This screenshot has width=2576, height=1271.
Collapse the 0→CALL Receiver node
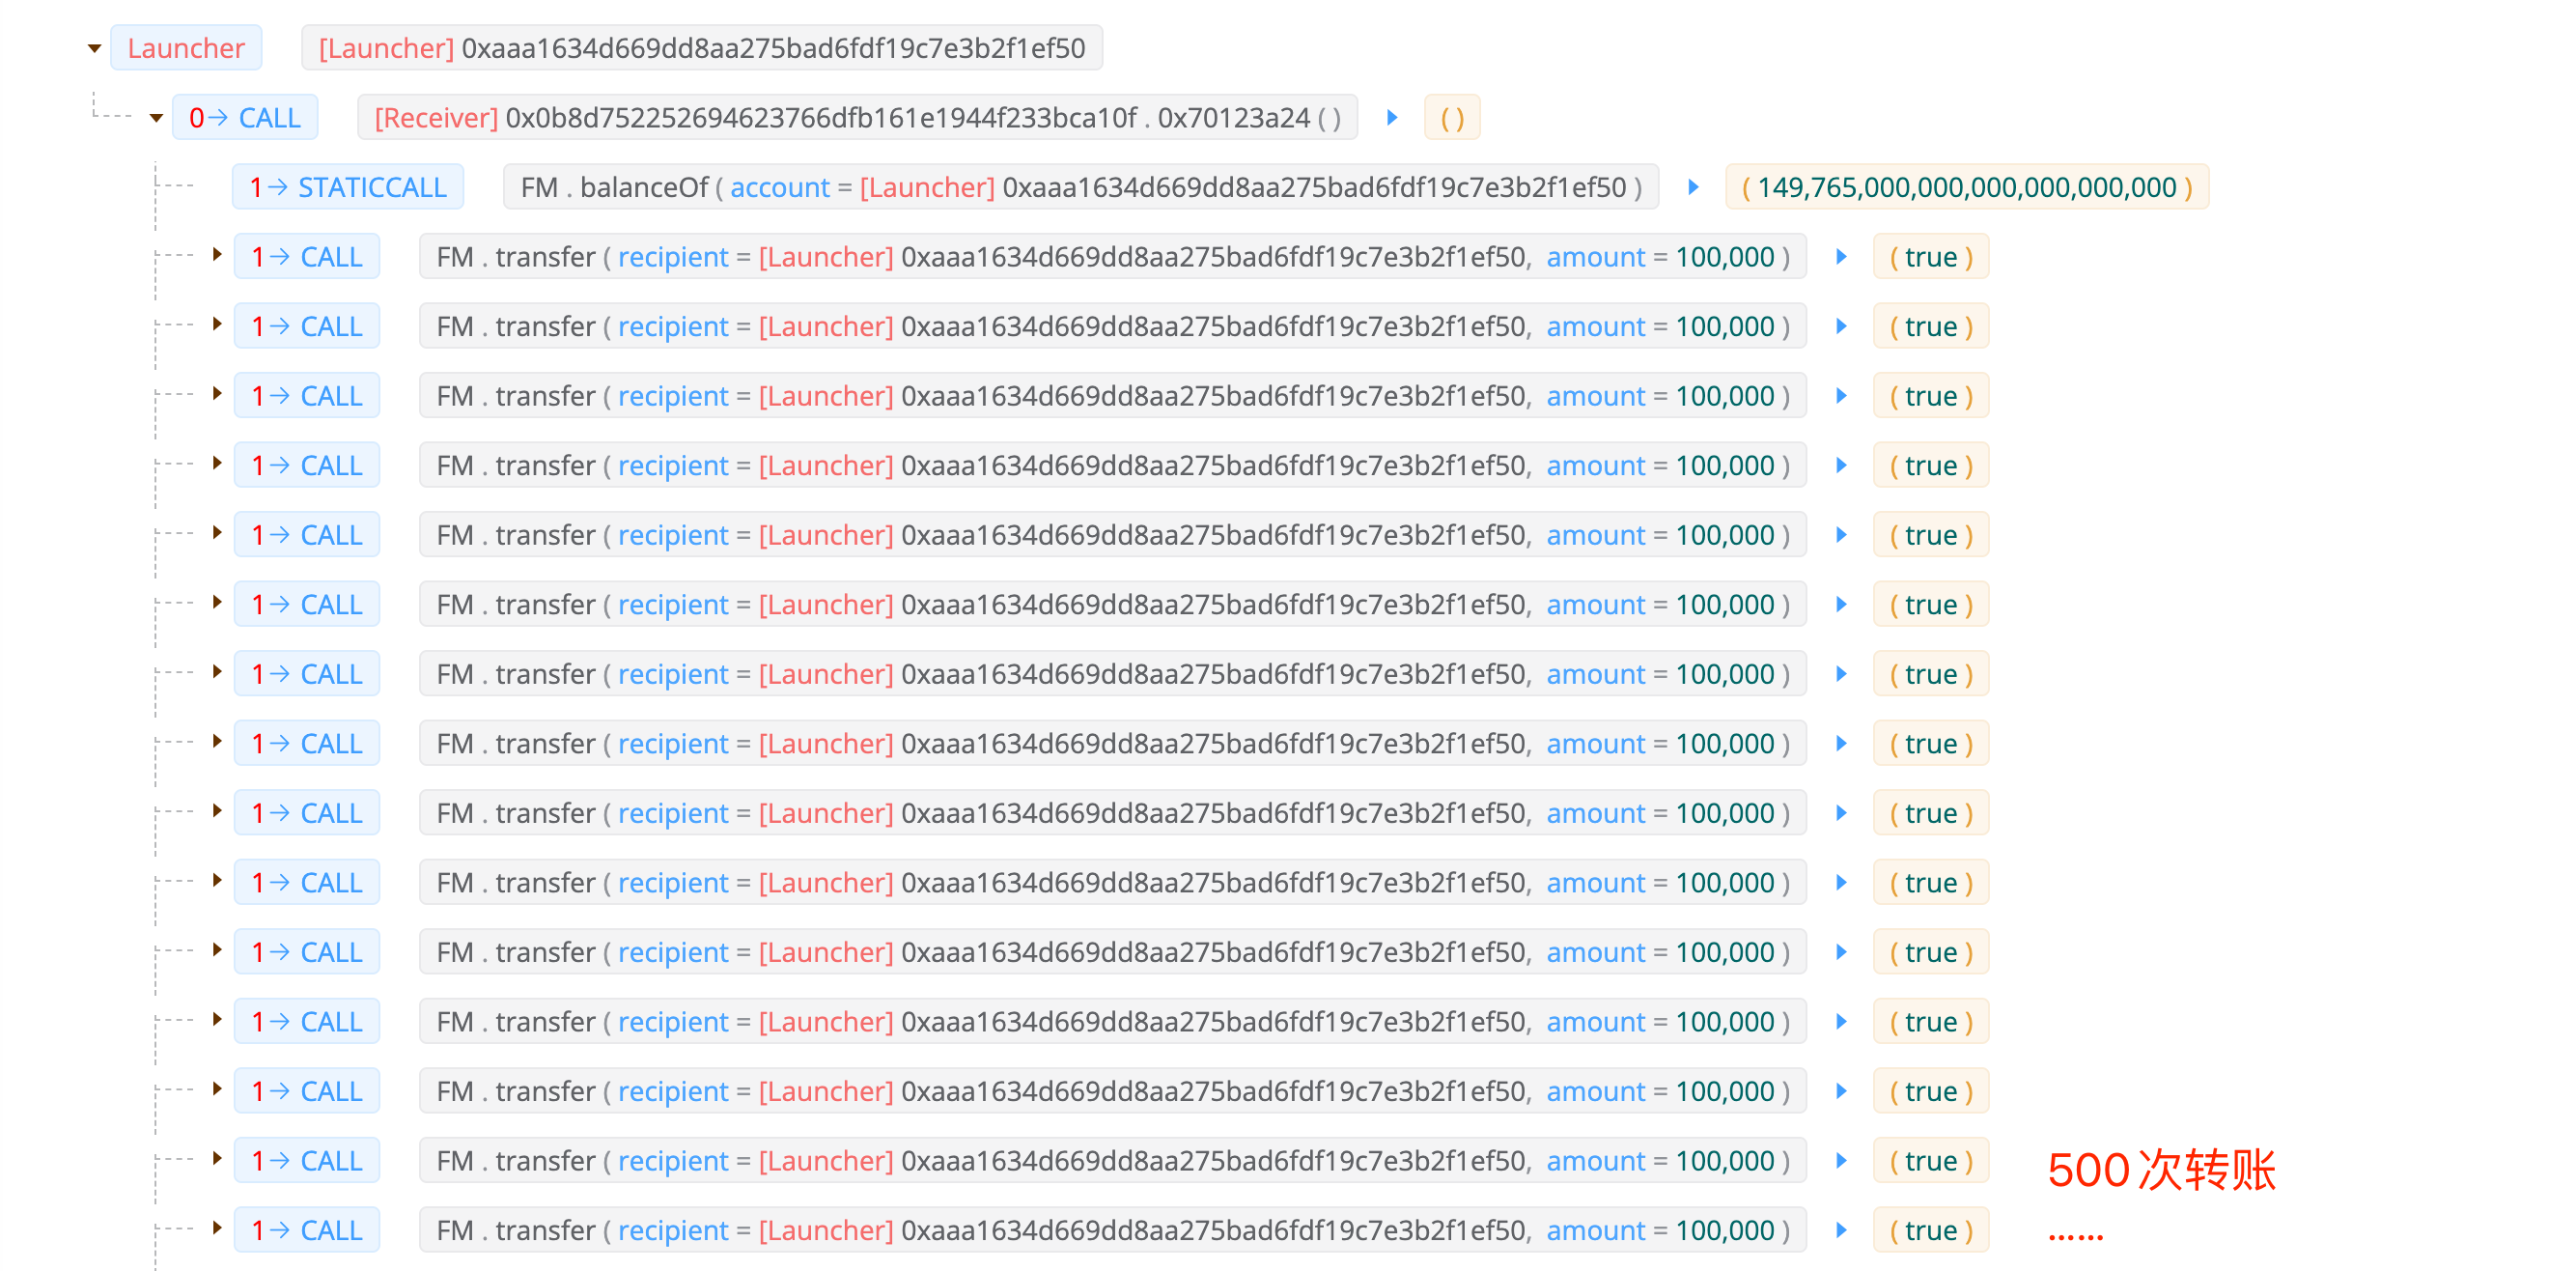coord(156,118)
